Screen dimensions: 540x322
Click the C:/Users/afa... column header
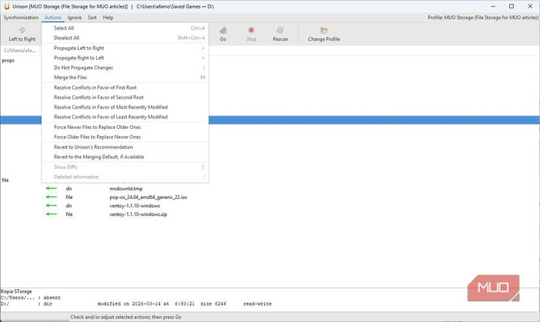coord(20,50)
